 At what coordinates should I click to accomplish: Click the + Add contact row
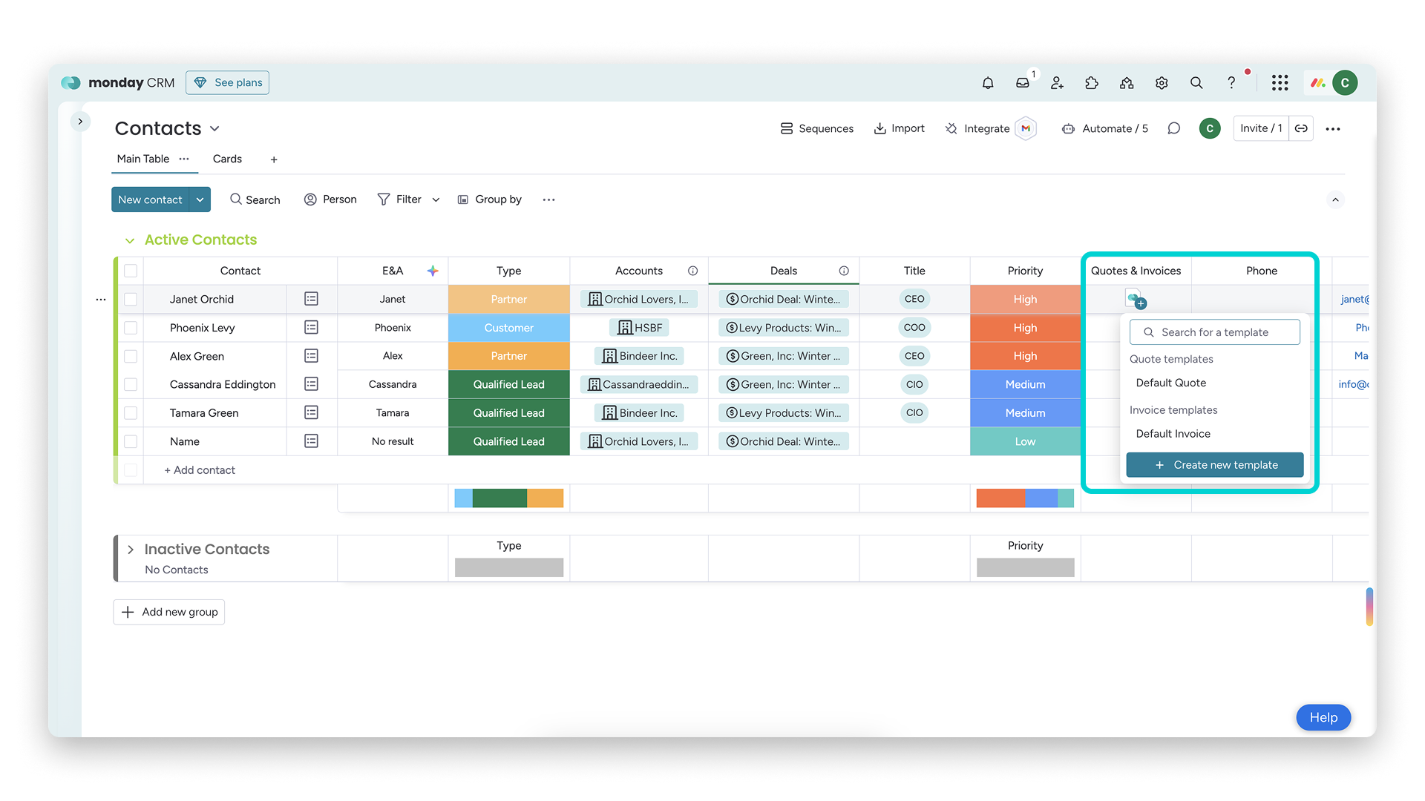(200, 470)
